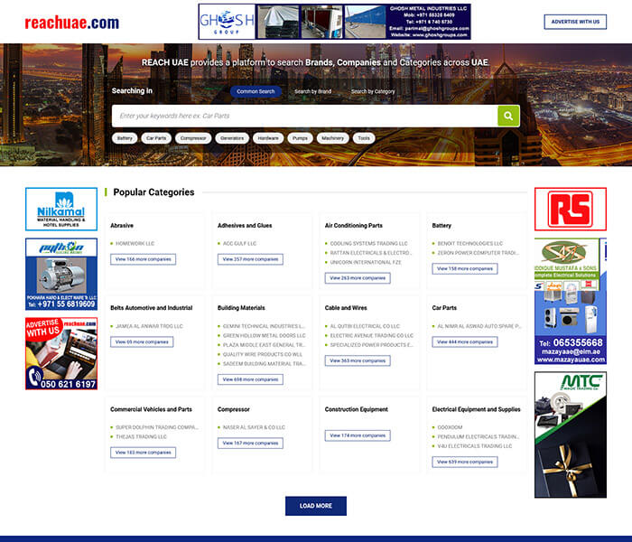
Task: Choose the Compressor quick search tag
Action: pyautogui.click(x=193, y=138)
